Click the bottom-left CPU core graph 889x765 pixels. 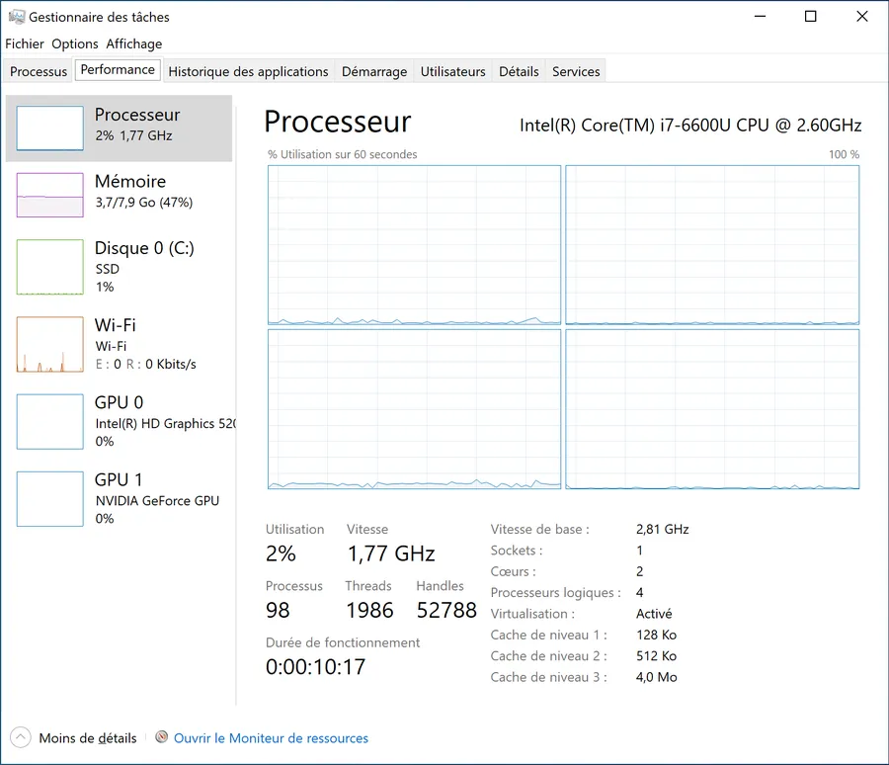415,409
